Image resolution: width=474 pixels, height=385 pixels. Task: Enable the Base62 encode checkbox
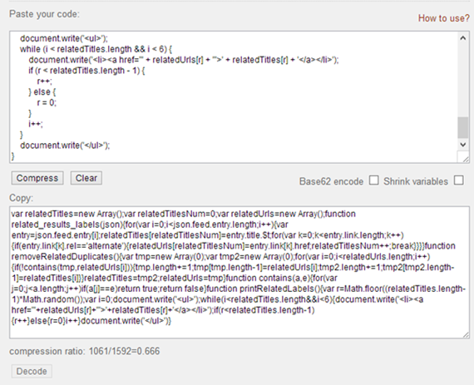click(x=373, y=180)
